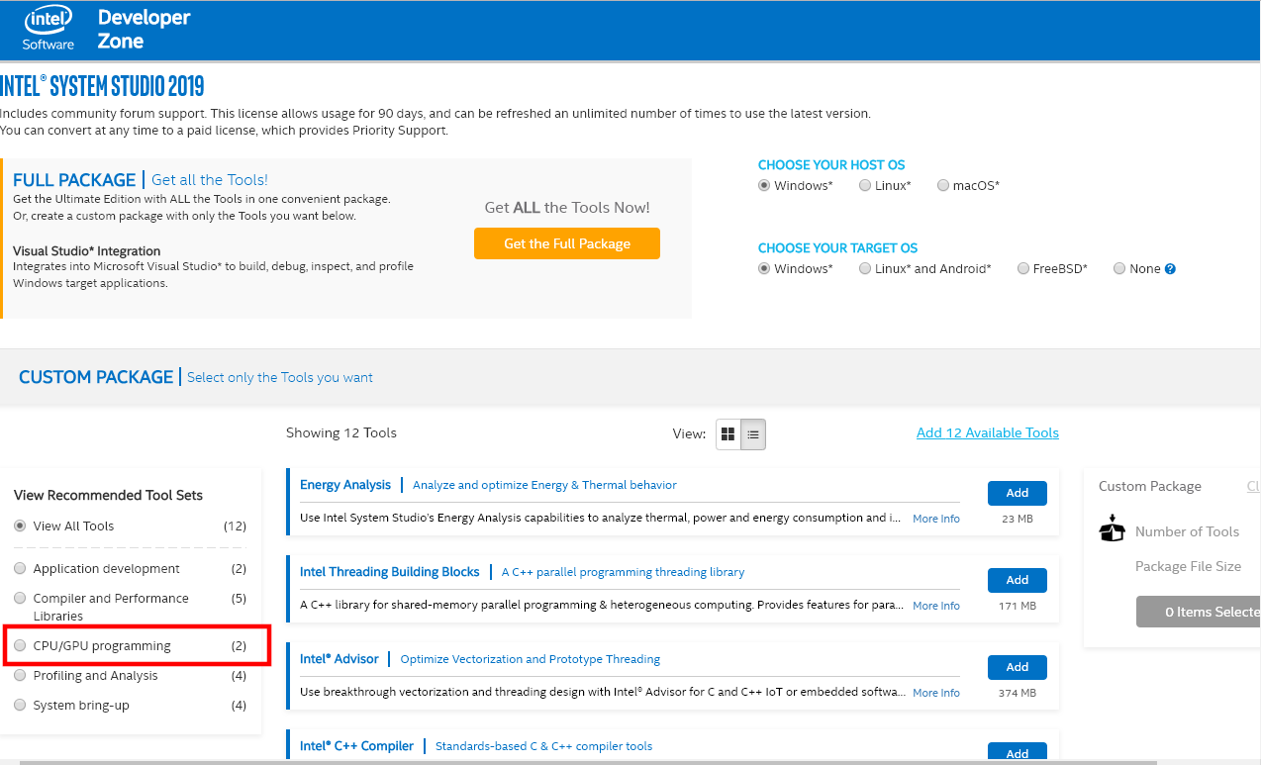Add Intel Threading Building Blocks
This screenshot has width=1261, height=765.
click(1018, 580)
